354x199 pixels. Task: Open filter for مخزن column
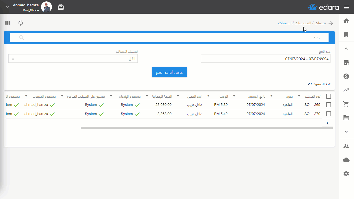click(x=271, y=96)
